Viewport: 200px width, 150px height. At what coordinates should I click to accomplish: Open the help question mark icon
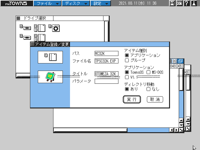tap(187, 3)
